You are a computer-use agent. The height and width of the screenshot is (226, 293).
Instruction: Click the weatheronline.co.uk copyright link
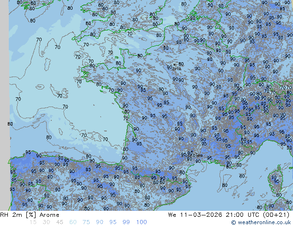click(261, 222)
